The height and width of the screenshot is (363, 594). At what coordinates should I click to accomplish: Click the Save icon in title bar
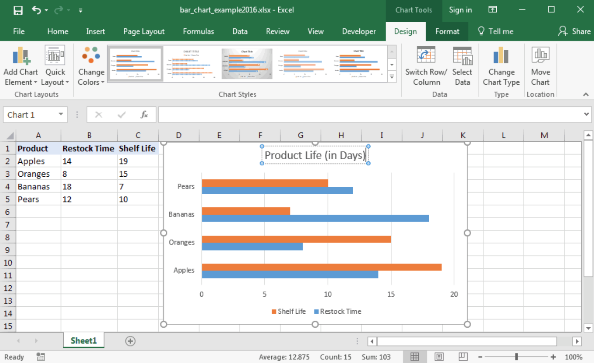(18, 10)
